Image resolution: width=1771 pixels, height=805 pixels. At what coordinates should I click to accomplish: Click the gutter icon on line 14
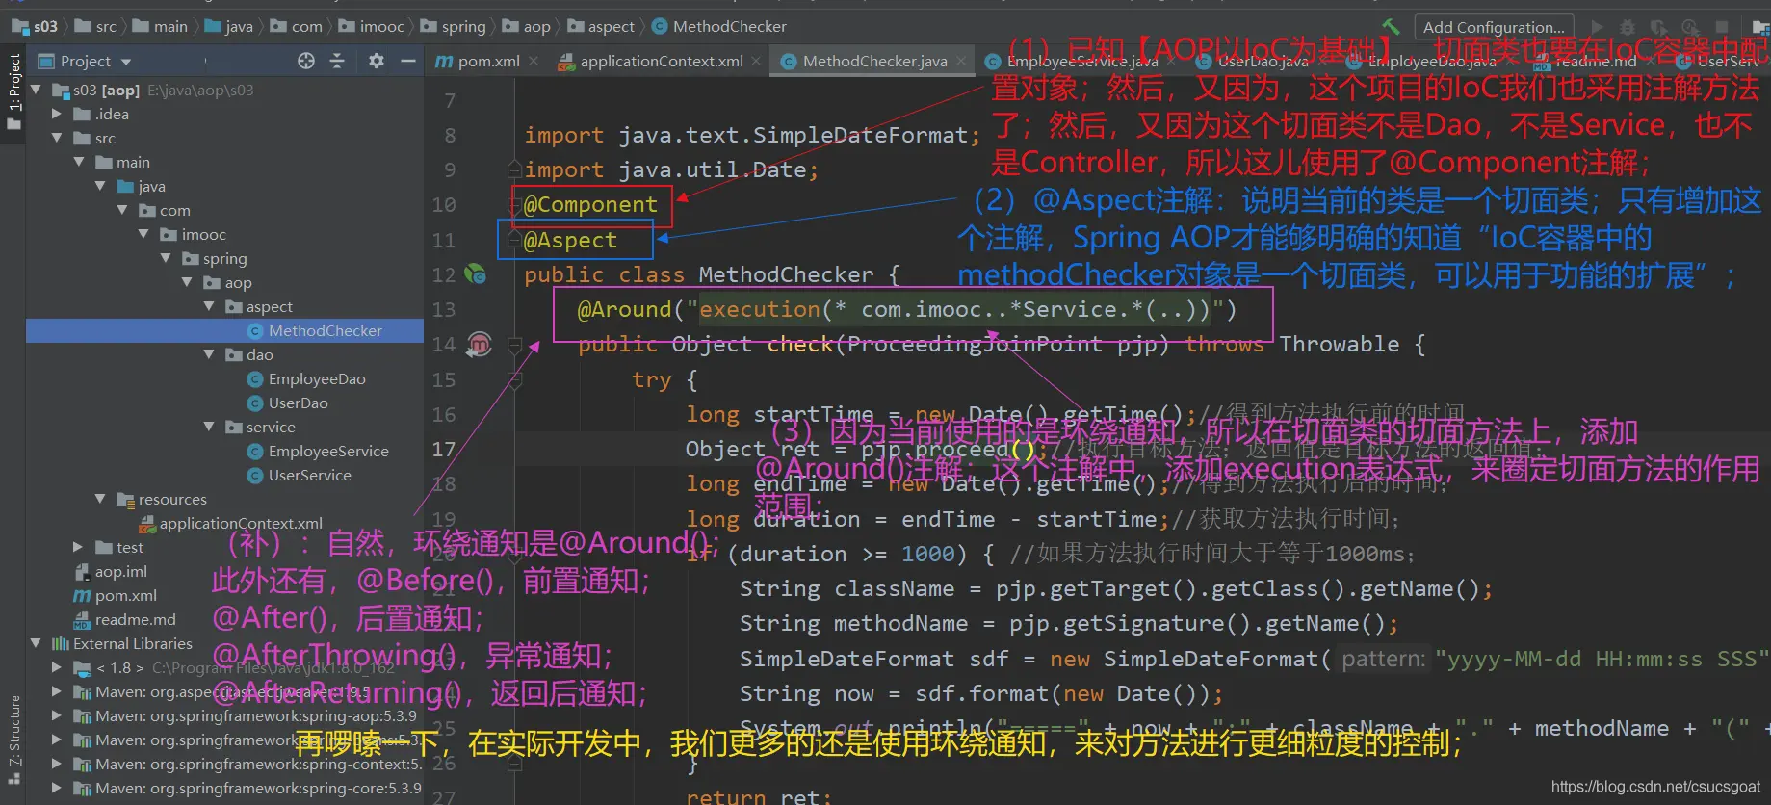pos(479,344)
